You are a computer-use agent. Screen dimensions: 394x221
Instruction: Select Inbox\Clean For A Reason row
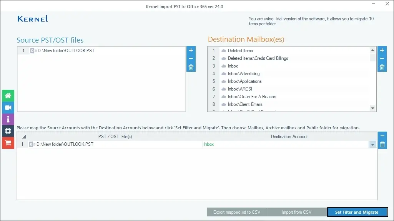[289, 97]
